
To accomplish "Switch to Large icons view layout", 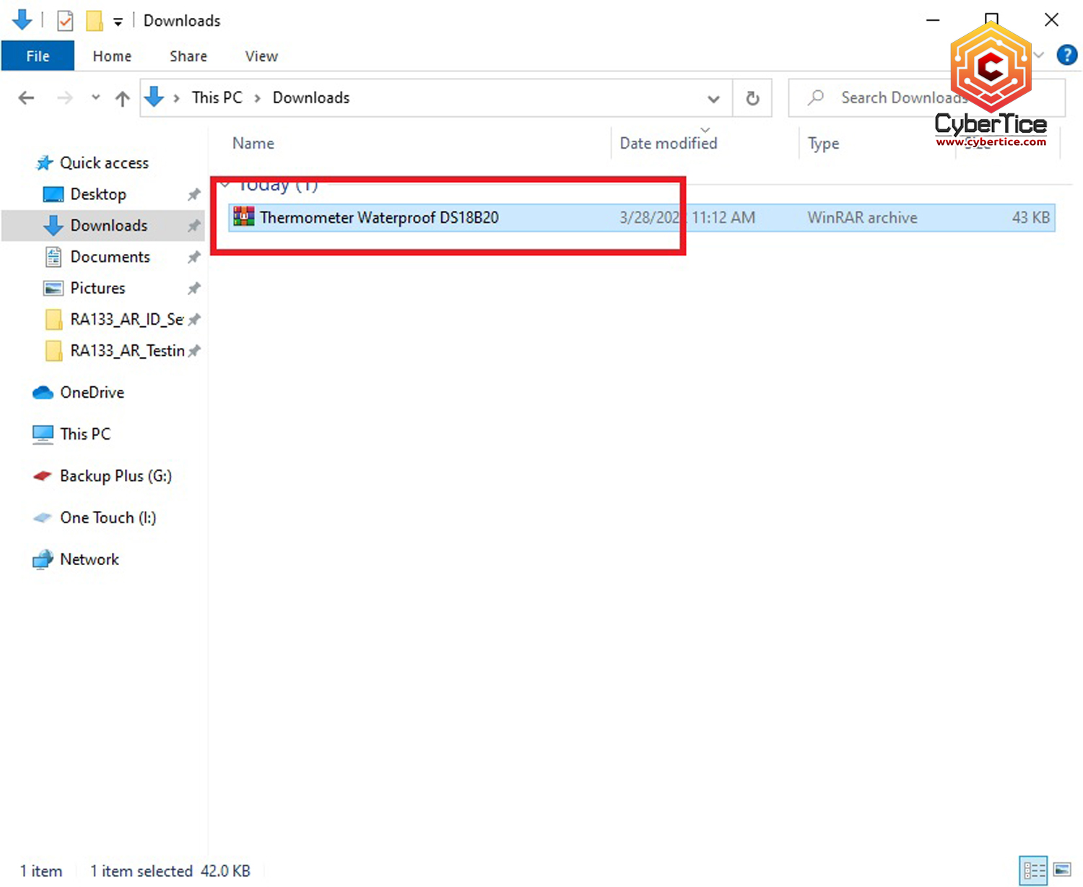I will [1062, 870].
